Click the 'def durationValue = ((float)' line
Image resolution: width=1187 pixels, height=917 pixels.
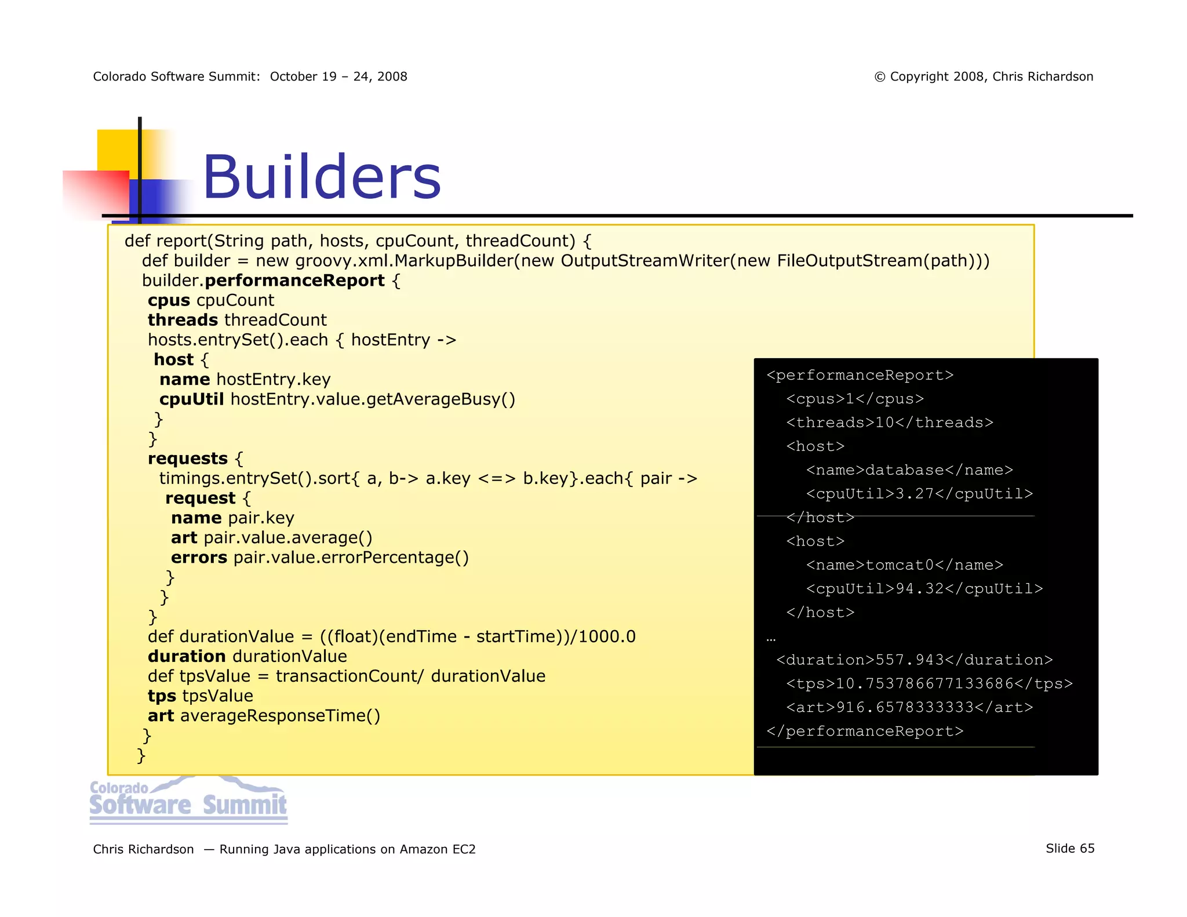(392, 636)
